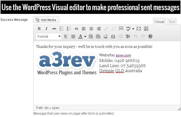Enter fullscreen writing mode

(x=138, y=29)
